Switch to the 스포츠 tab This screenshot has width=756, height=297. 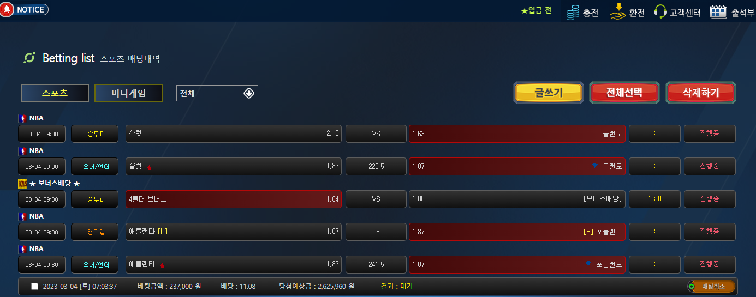pyautogui.click(x=55, y=93)
